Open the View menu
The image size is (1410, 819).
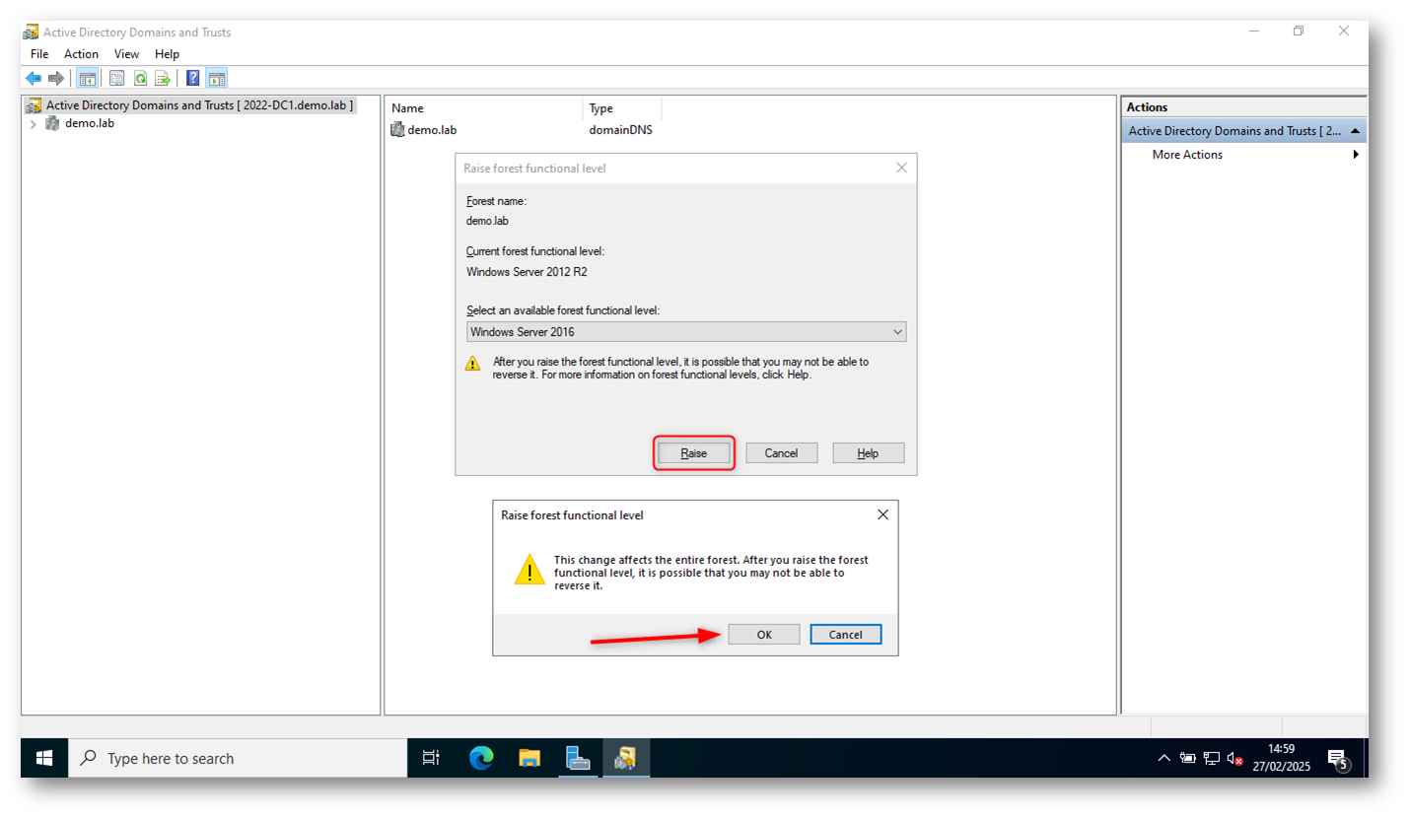pyautogui.click(x=127, y=54)
